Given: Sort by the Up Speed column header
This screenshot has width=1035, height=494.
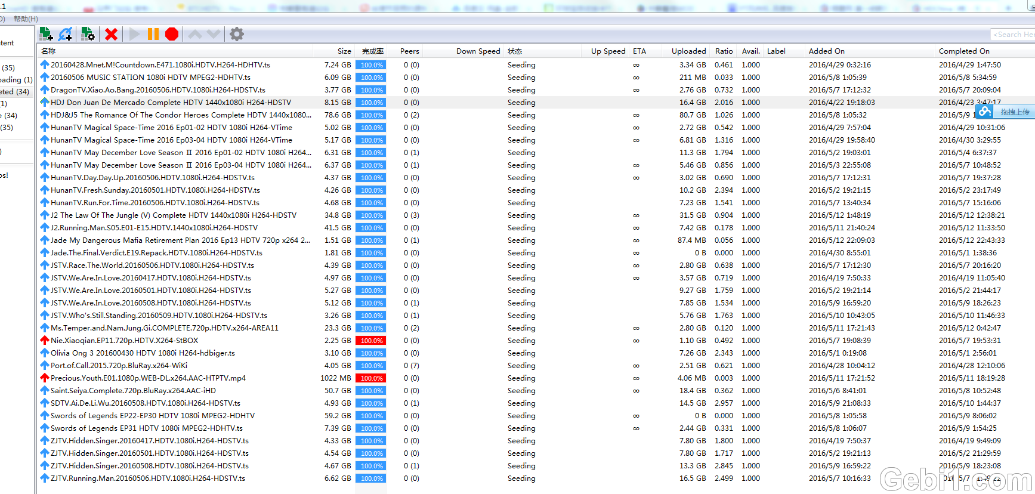Looking at the screenshot, I should [605, 51].
